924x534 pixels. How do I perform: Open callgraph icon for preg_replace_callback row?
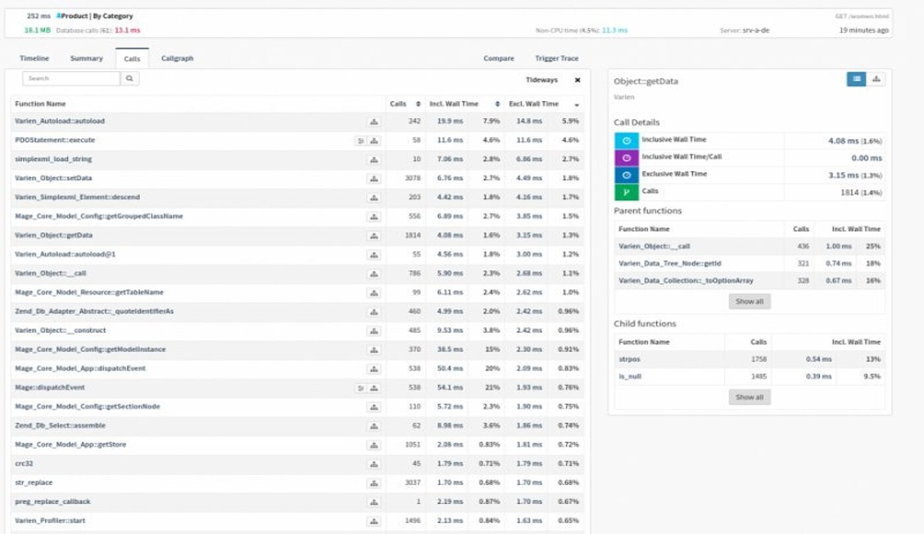374,502
